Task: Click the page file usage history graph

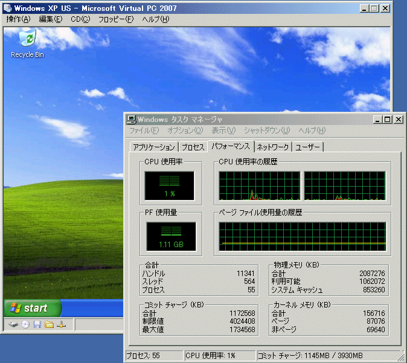Action: point(303,237)
